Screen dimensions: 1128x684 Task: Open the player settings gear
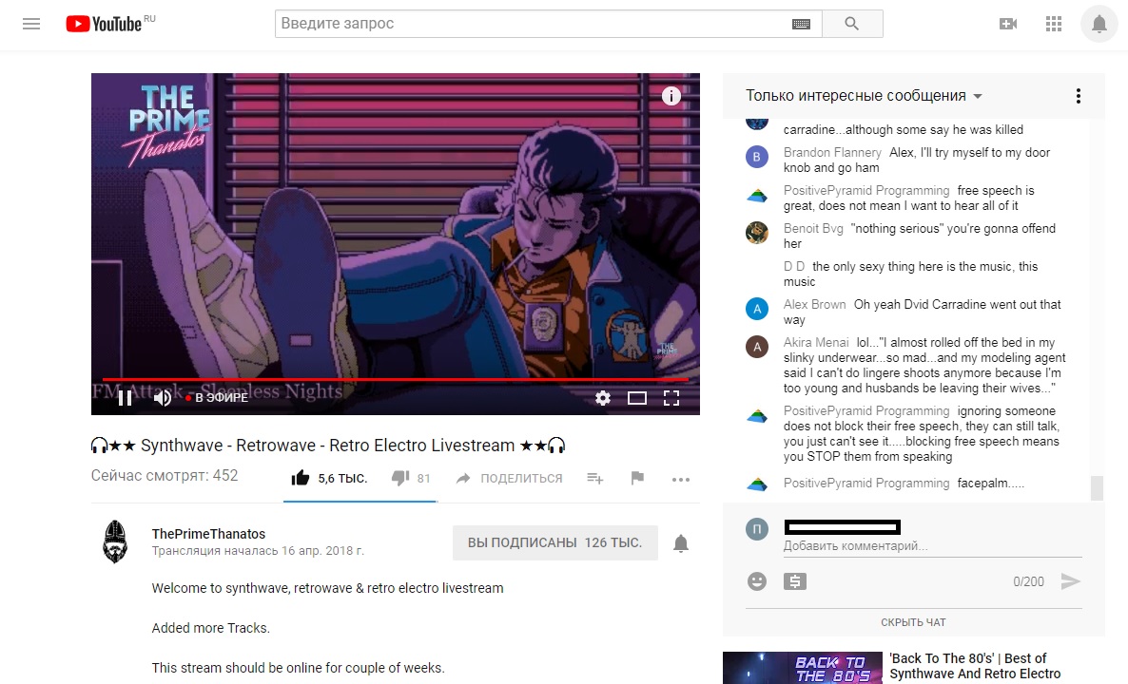603,397
